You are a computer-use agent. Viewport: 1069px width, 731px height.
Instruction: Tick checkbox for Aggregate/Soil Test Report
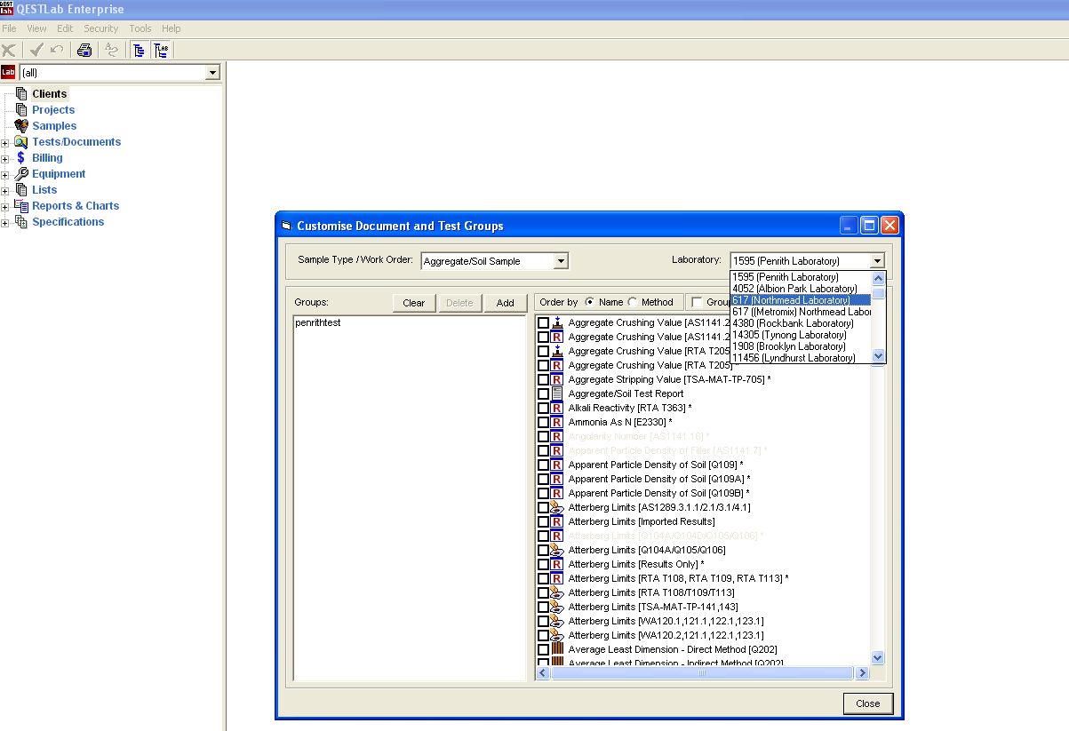point(543,393)
